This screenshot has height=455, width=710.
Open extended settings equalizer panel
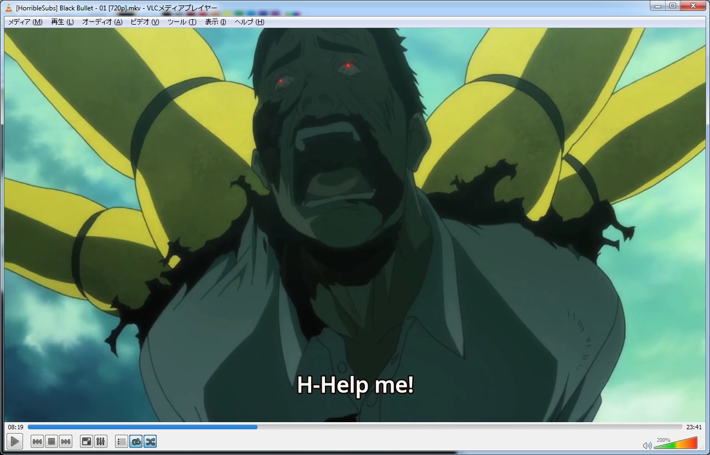click(101, 441)
